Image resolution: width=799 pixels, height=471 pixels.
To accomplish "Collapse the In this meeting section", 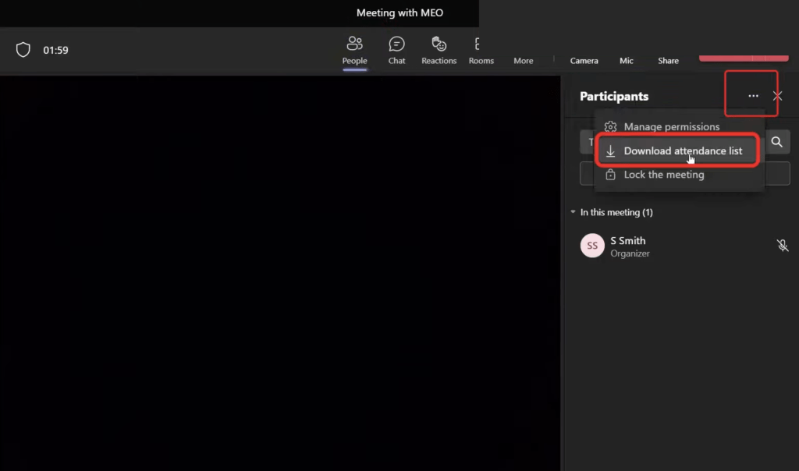I will [574, 212].
